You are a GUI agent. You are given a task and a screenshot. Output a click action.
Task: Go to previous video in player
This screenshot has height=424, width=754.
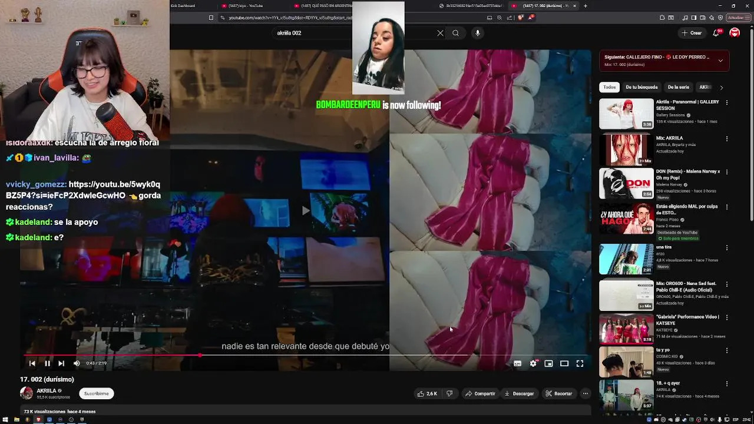click(32, 363)
